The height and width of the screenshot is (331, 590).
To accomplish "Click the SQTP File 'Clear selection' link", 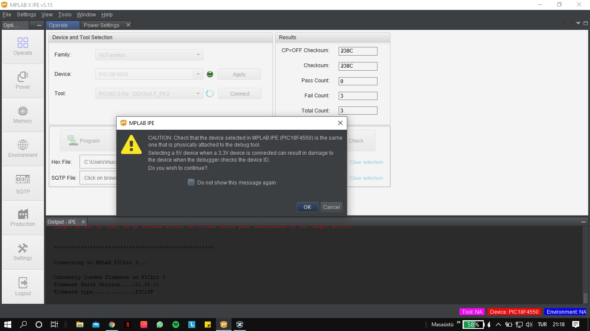I will point(366,178).
